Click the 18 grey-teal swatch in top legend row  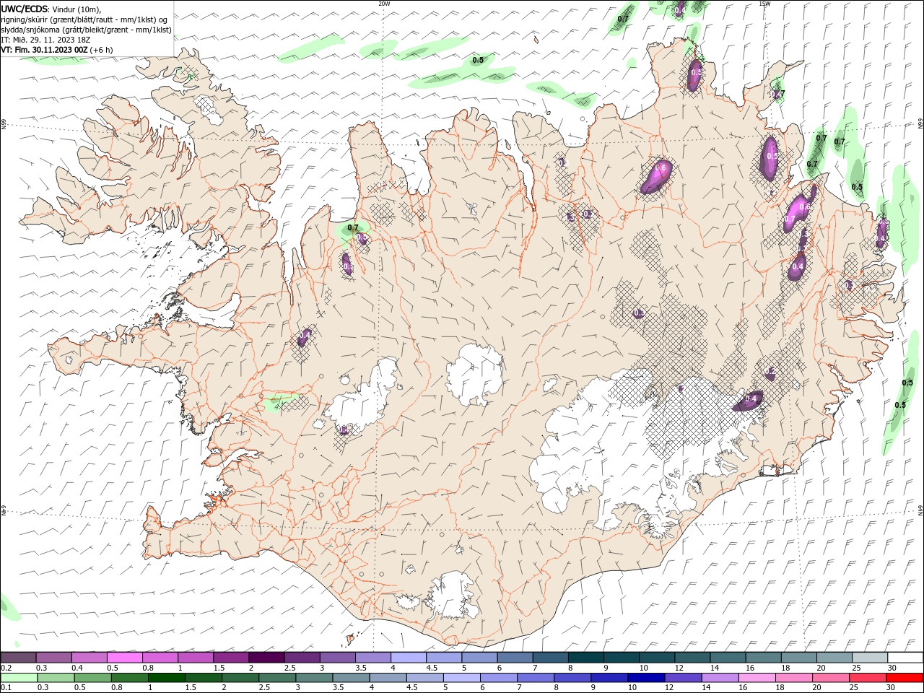[x=799, y=658]
